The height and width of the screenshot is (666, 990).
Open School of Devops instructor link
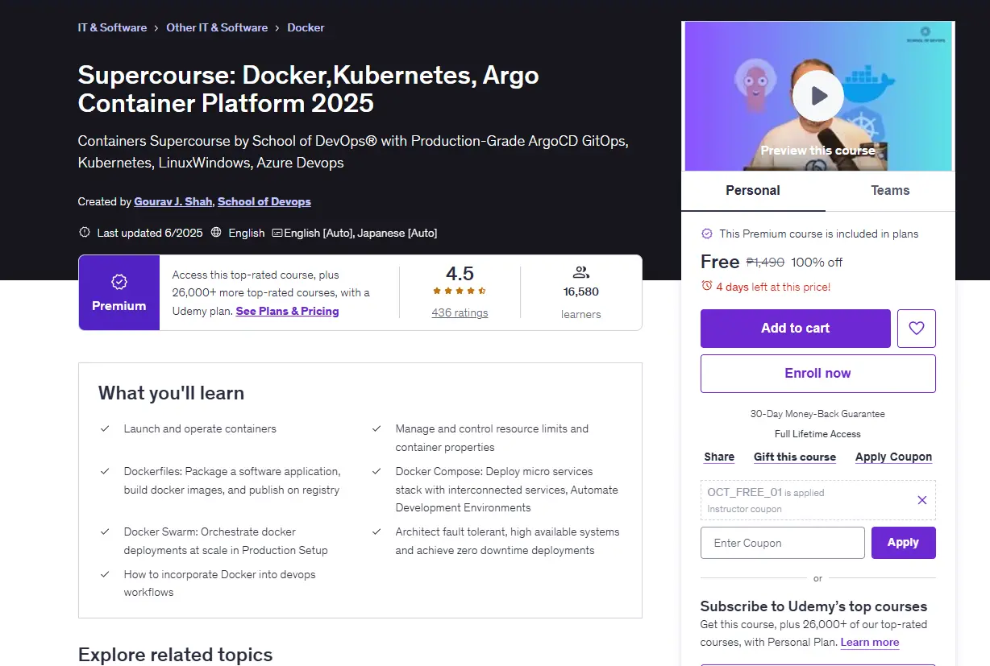click(x=264, y=201)
